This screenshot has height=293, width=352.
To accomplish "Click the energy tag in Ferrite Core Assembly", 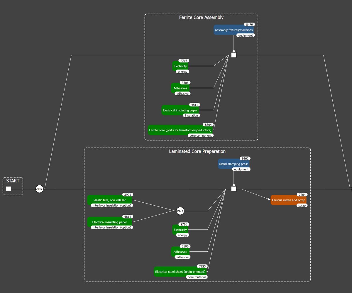I will (182, 72).
